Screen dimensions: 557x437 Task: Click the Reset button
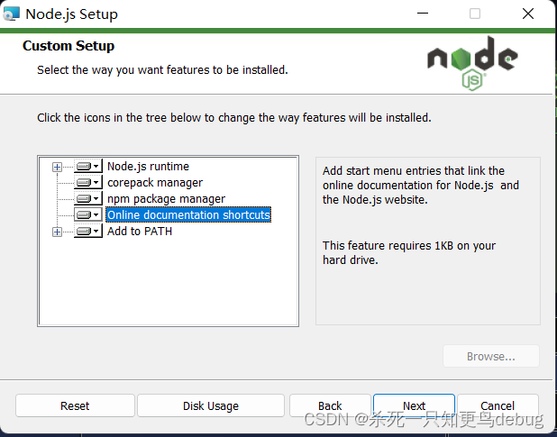click(x=75, y=405)
